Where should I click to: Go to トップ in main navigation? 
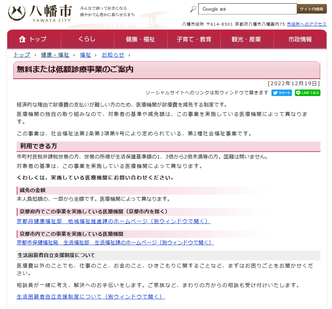(34, 39)
